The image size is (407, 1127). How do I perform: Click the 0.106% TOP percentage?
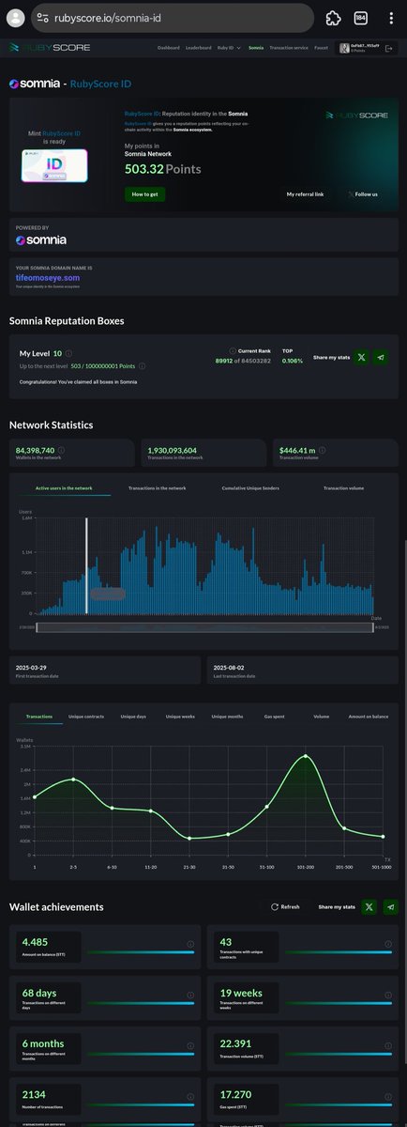click(x=291, y=360)
